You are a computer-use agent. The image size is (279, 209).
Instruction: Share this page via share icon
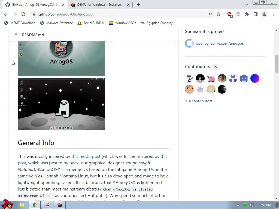(210, 14)
